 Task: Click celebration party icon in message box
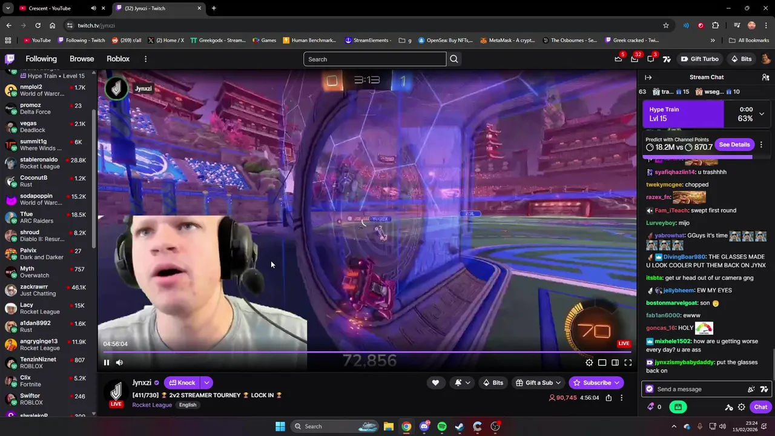pos(751,389)
